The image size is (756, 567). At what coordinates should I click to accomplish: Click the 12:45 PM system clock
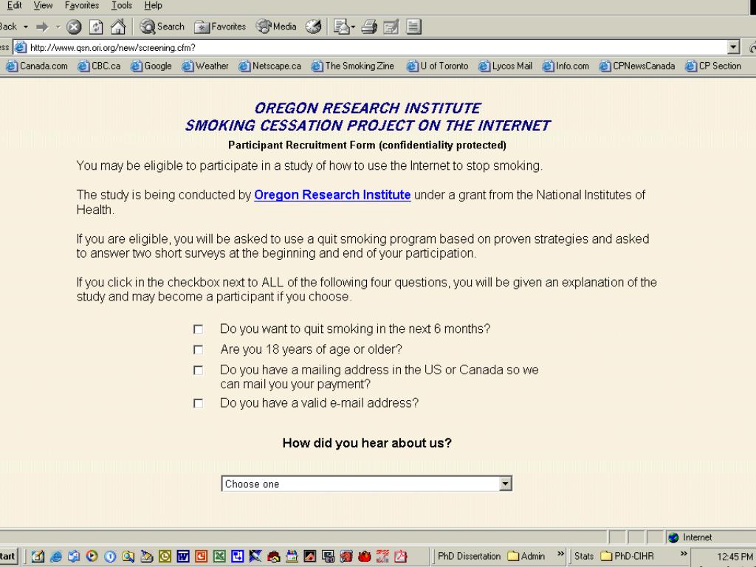[735, 557]
